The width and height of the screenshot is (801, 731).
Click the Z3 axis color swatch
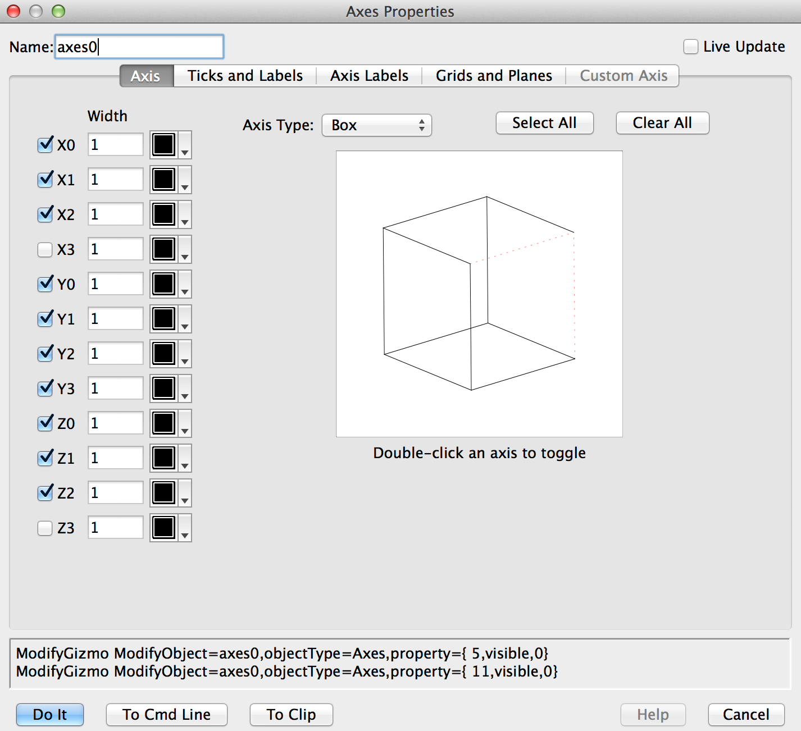pyautogui.click(x=164, y=528)
